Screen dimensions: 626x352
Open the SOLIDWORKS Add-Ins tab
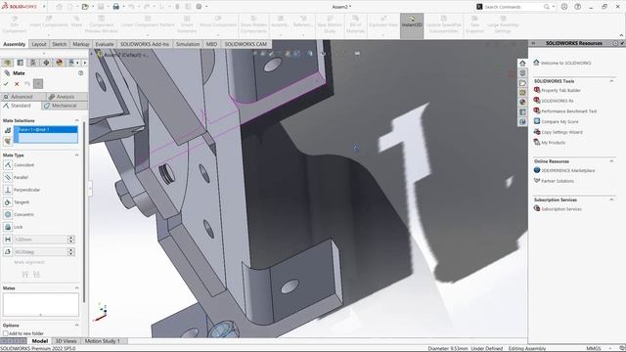[x=145, y=44]
